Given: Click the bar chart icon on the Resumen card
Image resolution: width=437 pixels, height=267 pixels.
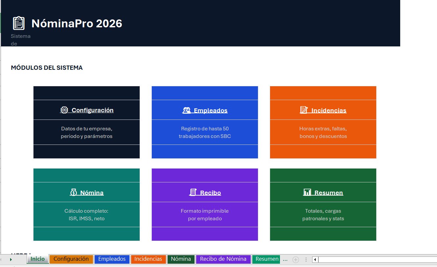Looking at the screenshot, I should point(308,192).
